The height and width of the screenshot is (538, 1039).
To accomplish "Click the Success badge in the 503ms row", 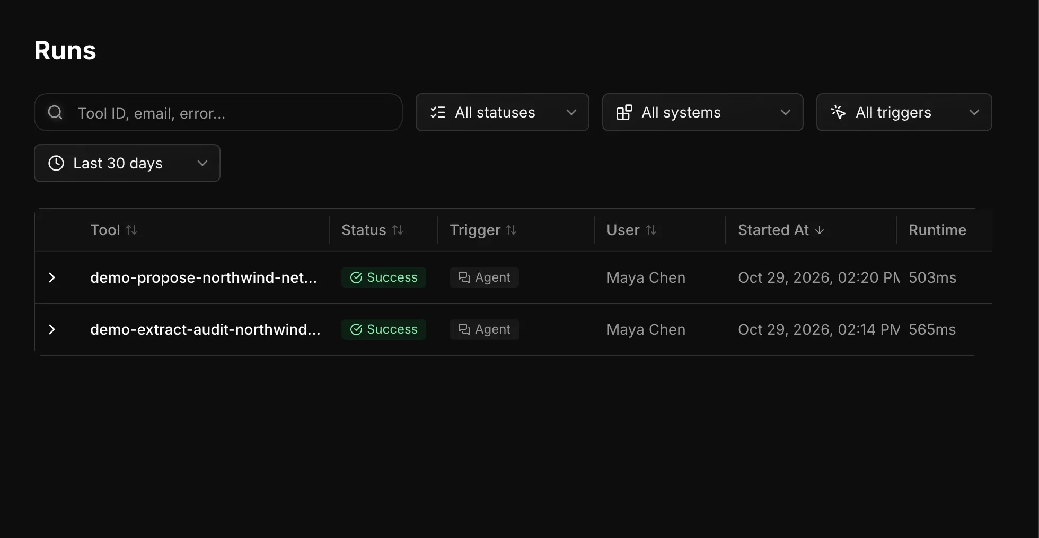I will click(x=384, y=277).
